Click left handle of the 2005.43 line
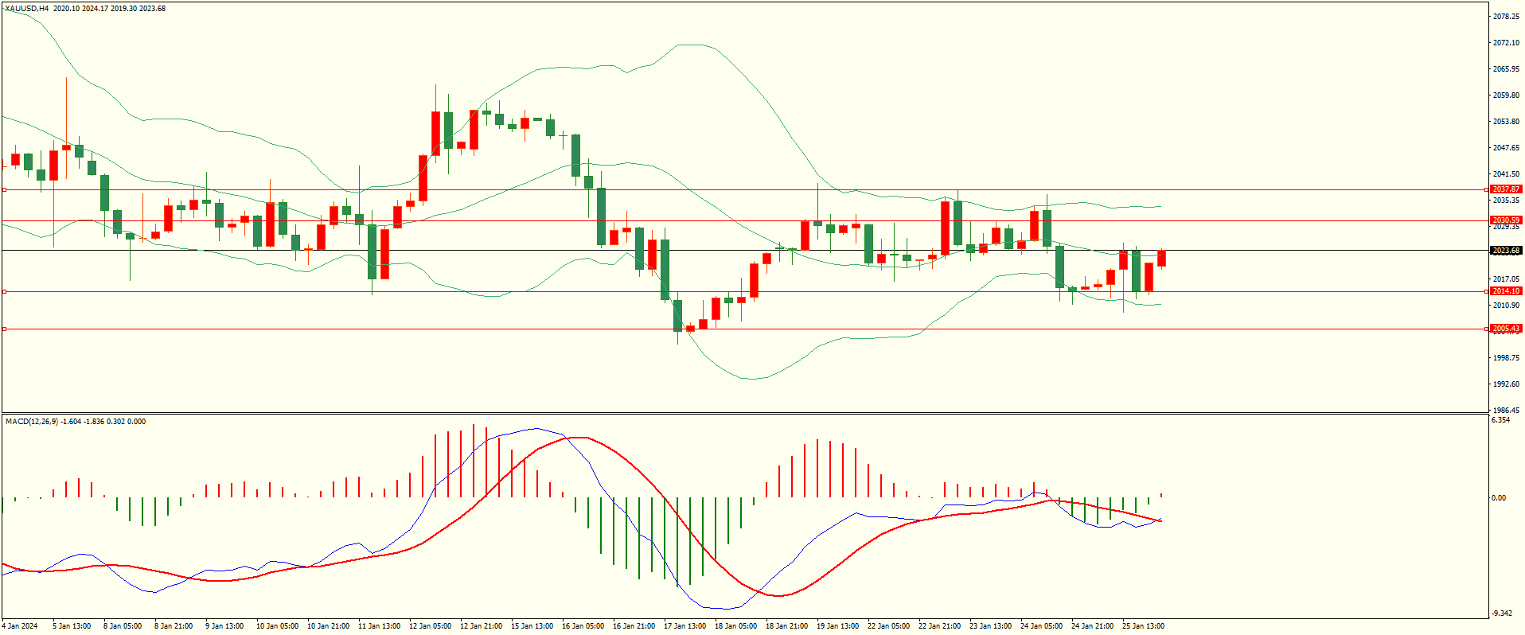This screenshot has width=1525, height=635. pos(4,329)
